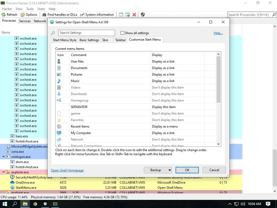This screenshot has width=277, height=208.
Task: Click the Network row icon
Action: tap(59, 139)
